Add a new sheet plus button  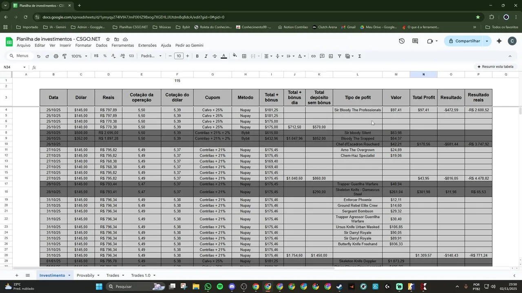tap(17, 276)
